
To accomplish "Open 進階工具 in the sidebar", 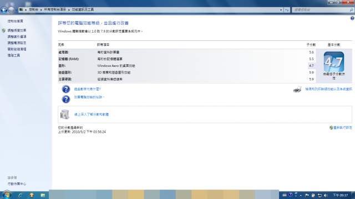I will click(x=13, y=55).
